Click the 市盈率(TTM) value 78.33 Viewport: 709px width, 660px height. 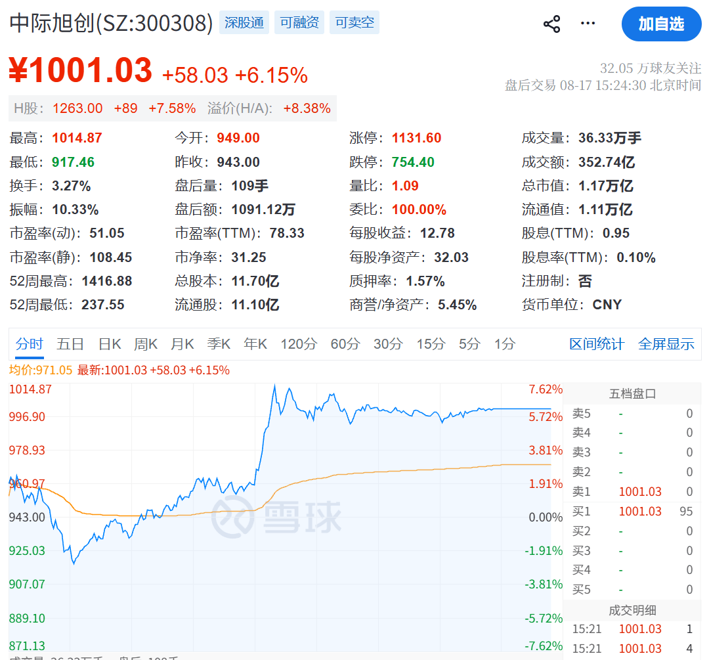(x=287, y=233)
